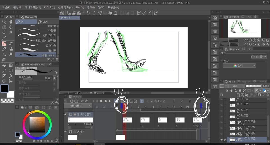This screenshot has width=270, height=145.
Task: Open the 타임라인 1 dropdown
Action: click(78, 106)
